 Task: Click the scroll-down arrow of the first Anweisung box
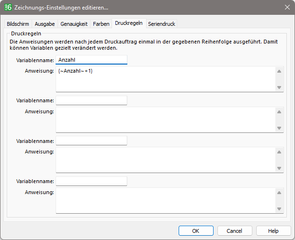tap(279, 87)
